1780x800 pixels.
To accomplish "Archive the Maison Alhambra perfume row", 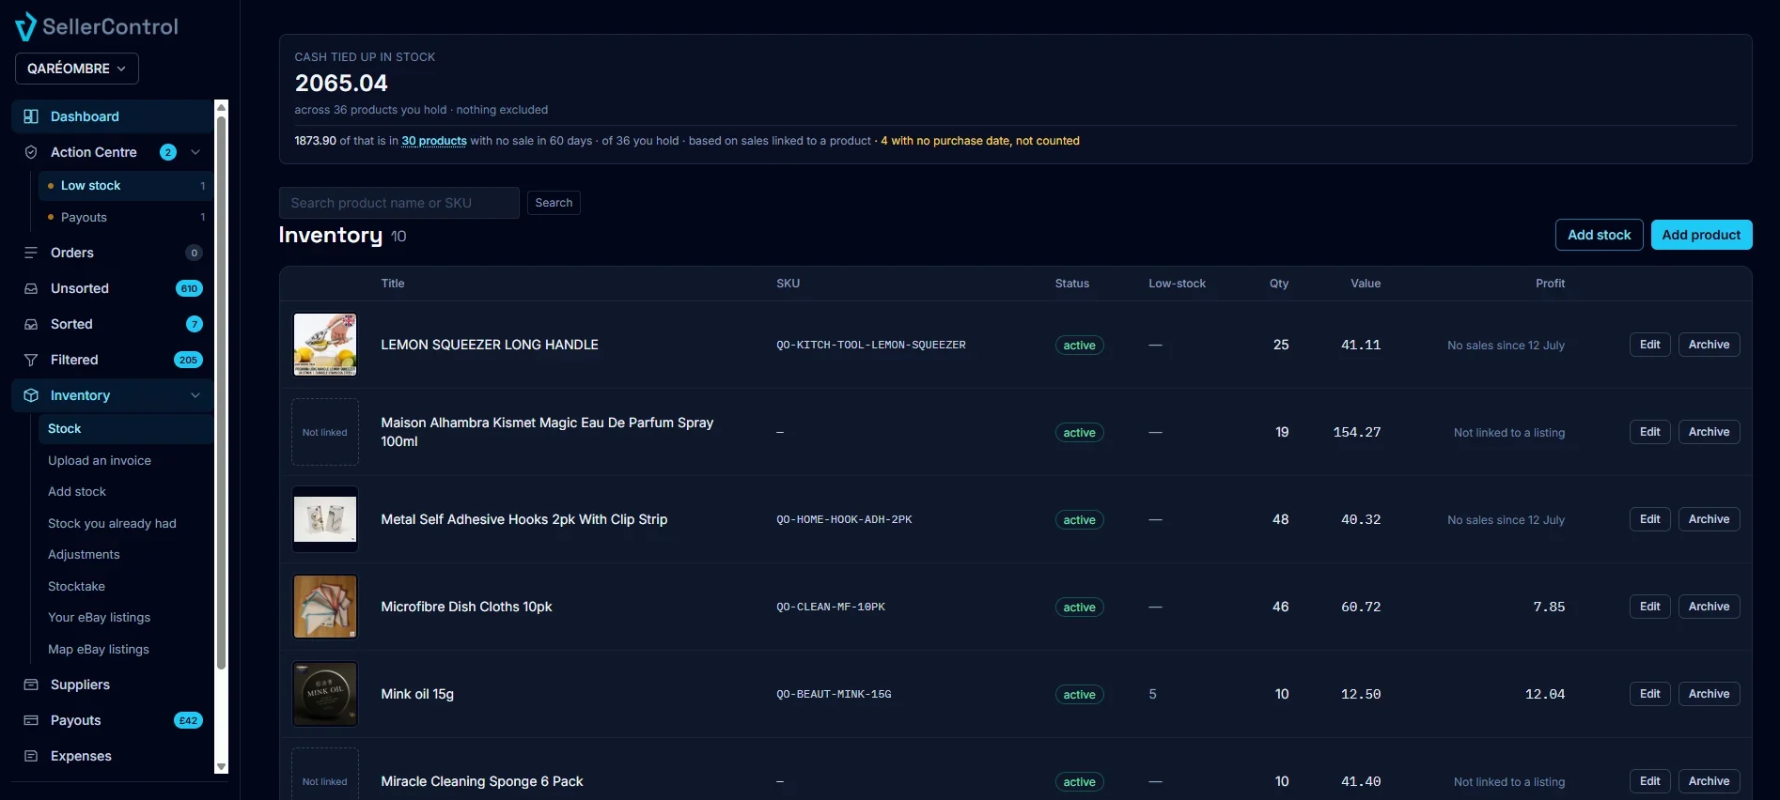I will pyautogui.click(x=1709, y=432).
